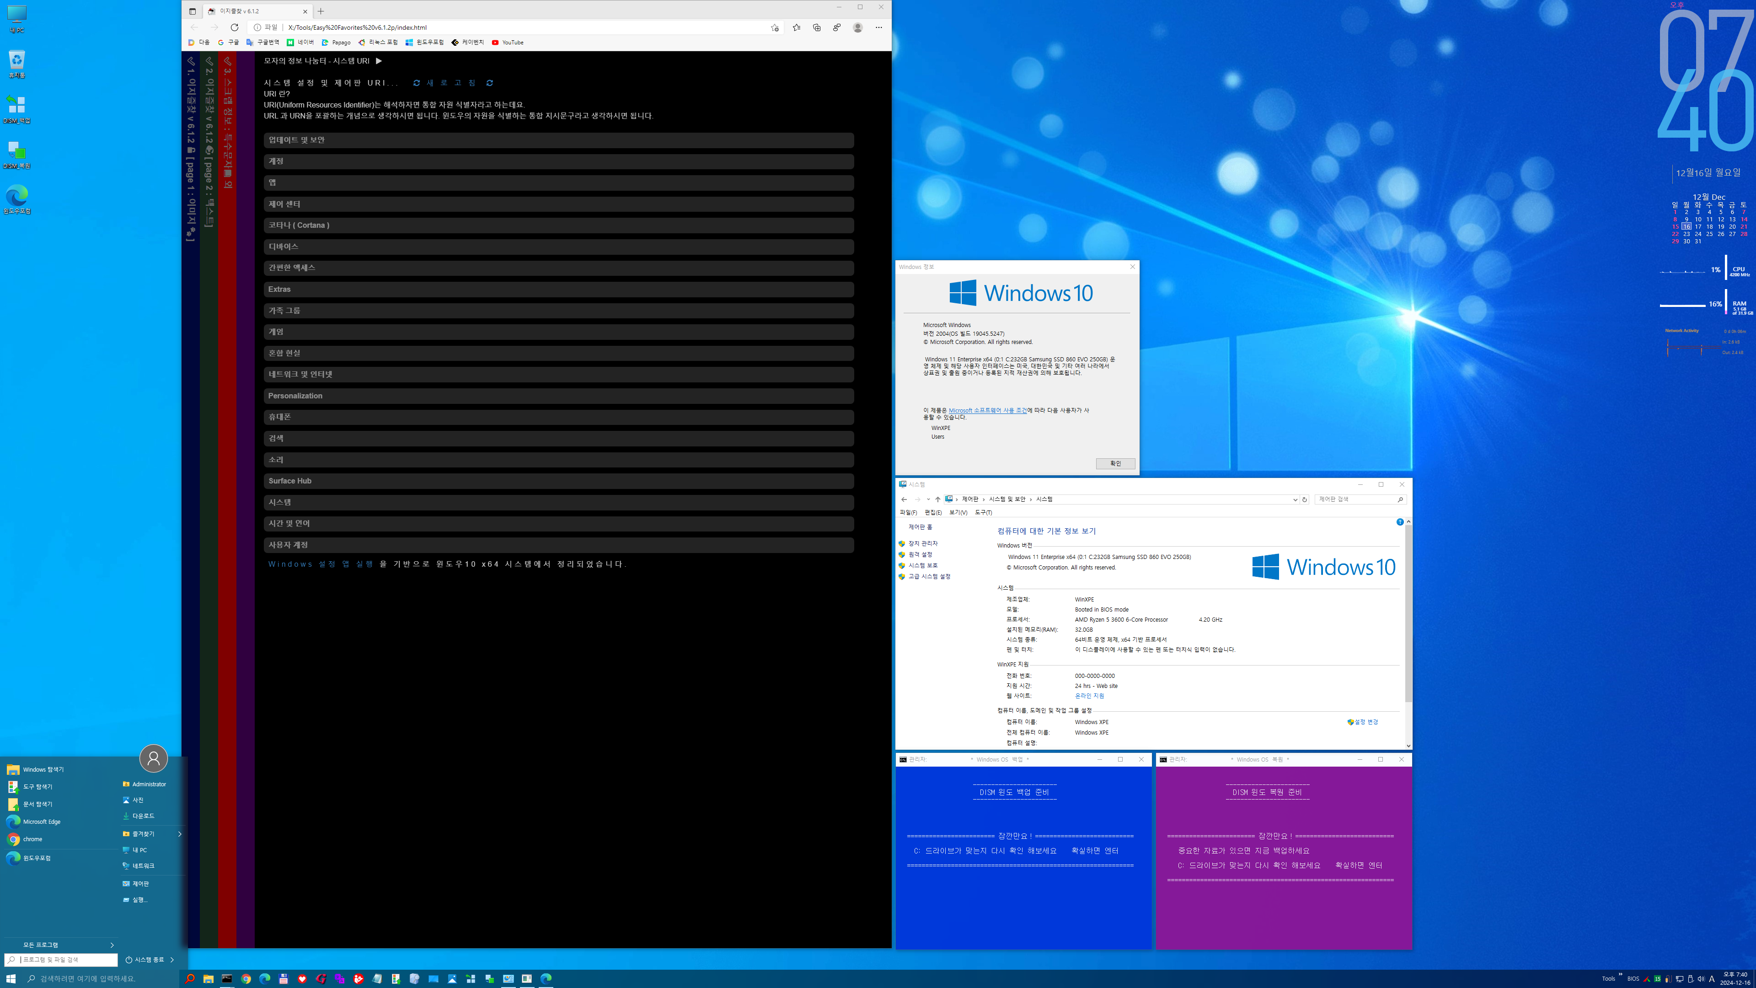
Task: Open the 내 PC desktop icon
Action: pyautogui.click(x=16, y=18)
